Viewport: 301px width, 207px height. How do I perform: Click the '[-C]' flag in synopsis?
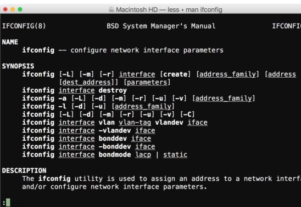(x=187, y=114)
